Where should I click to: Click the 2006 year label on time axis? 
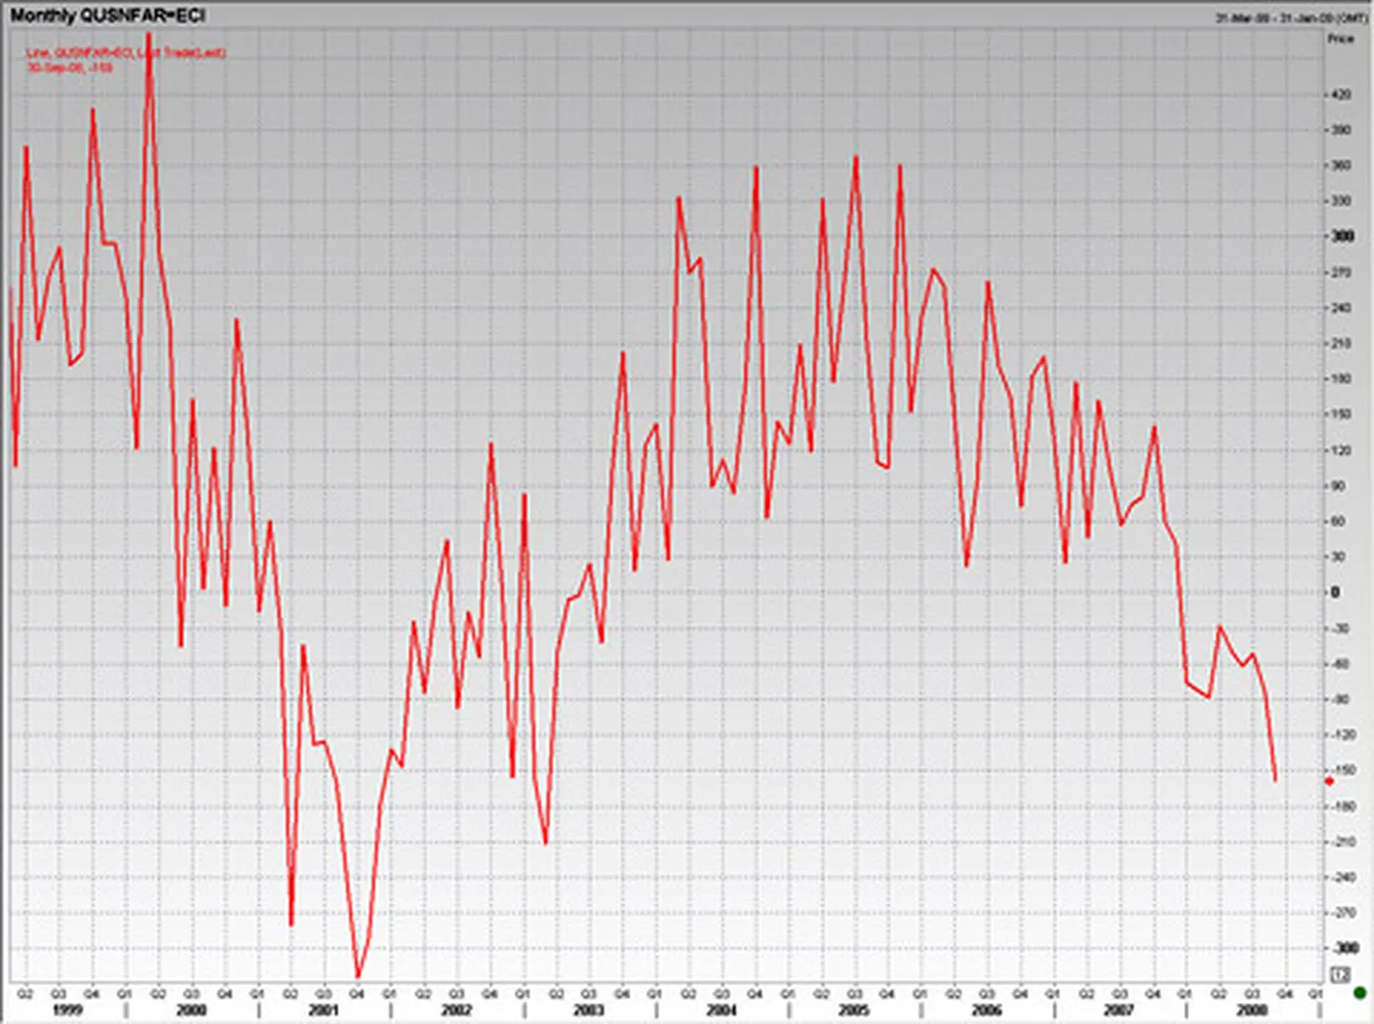(x=986, y=1010)
